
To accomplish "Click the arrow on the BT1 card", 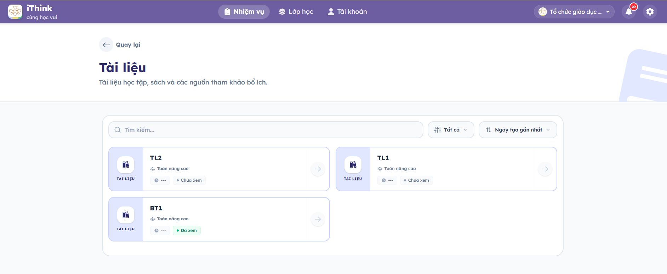I will tap(318, 219).
